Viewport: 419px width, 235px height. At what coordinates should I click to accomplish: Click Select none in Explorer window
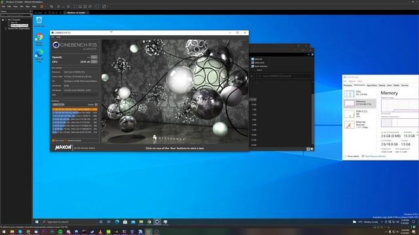pos(257,63)
